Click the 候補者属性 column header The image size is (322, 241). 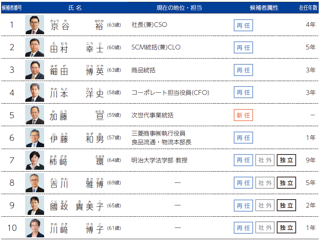coord(264,8)
